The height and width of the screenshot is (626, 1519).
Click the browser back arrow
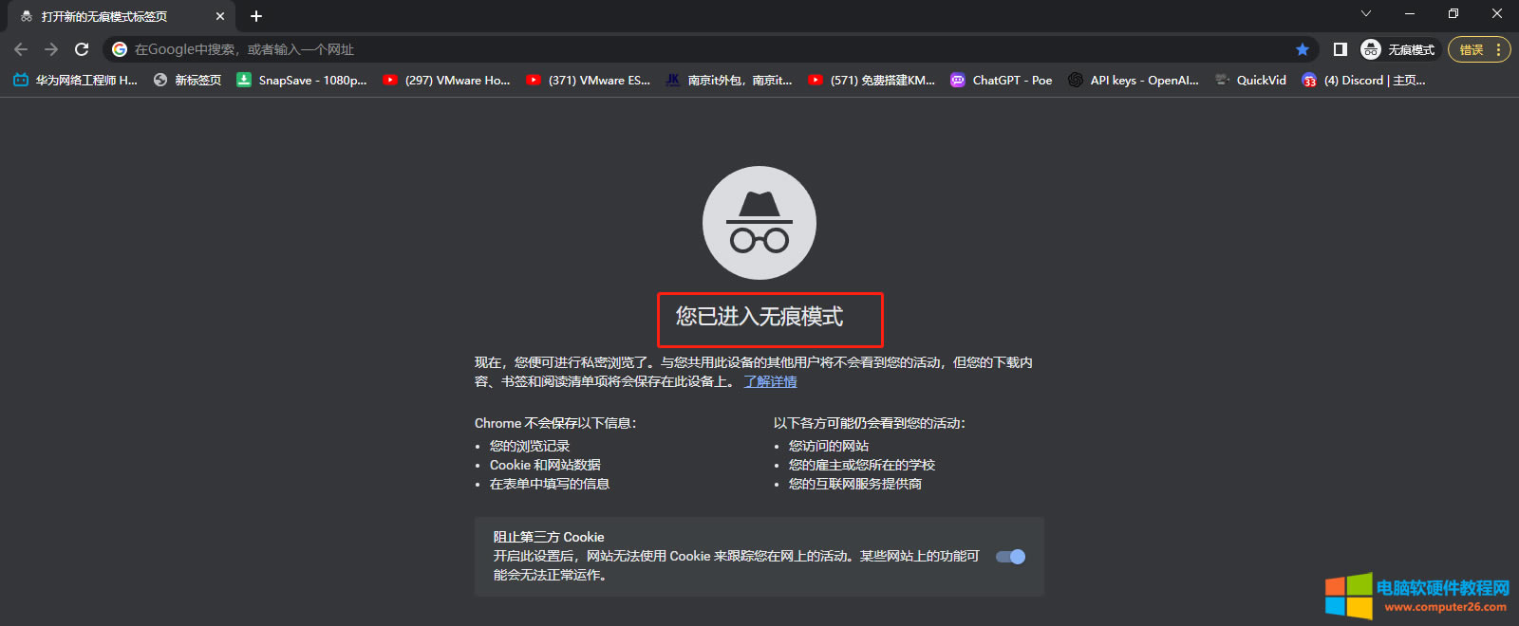click(x=21, y=49)
